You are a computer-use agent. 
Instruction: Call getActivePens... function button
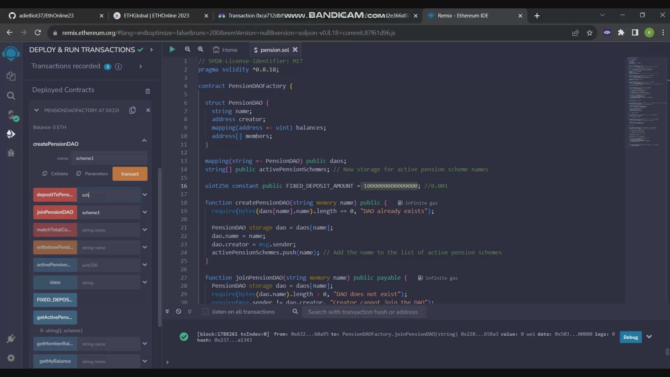tap(55, 317)
